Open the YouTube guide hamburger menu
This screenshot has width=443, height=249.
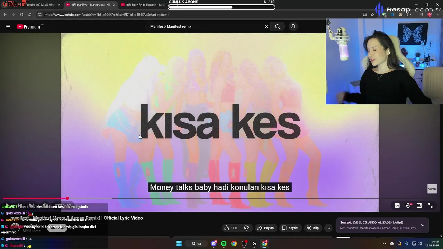coord(8,27)
